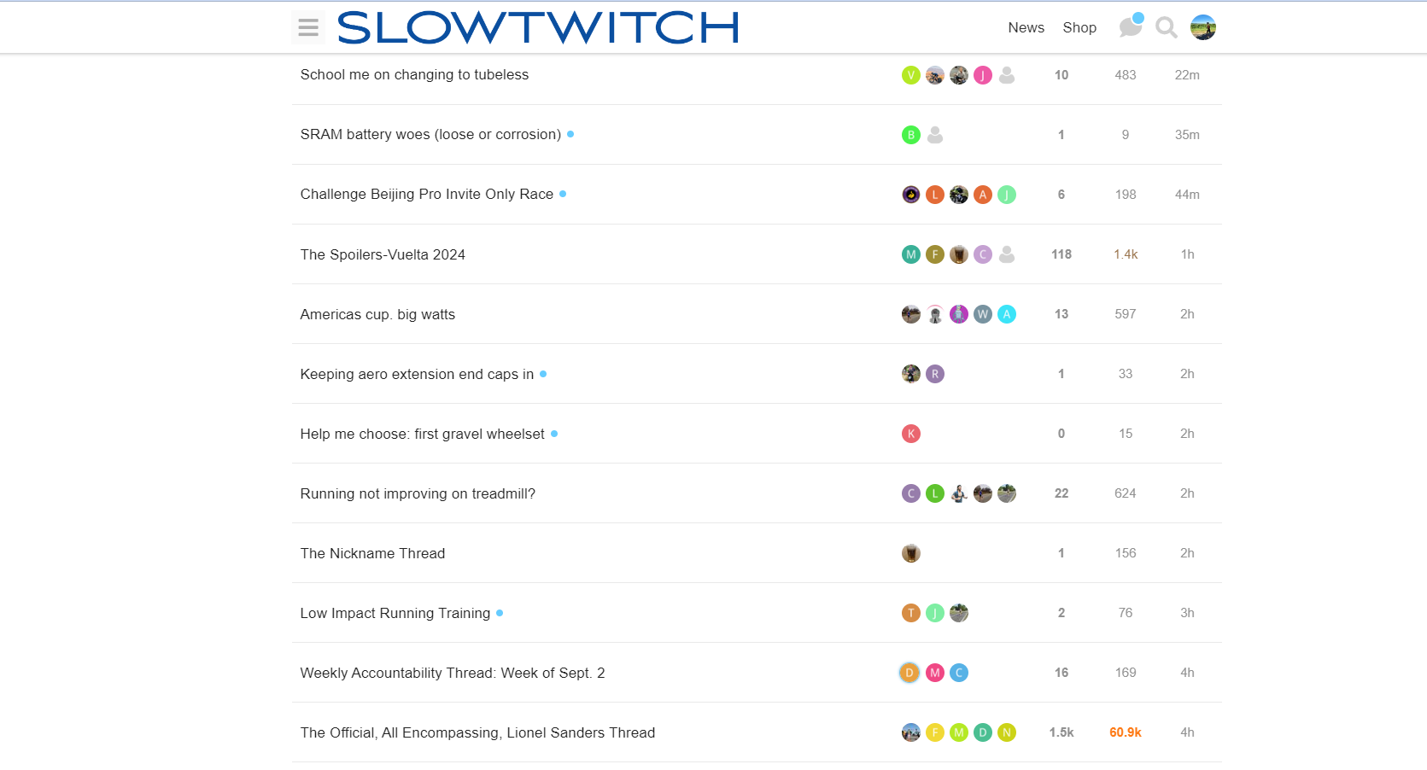Screen dimensions: 1427x770
Task: Open 'School me on changing to tubeless' topic
Action: pyautogui.click(x=414, y=75)
